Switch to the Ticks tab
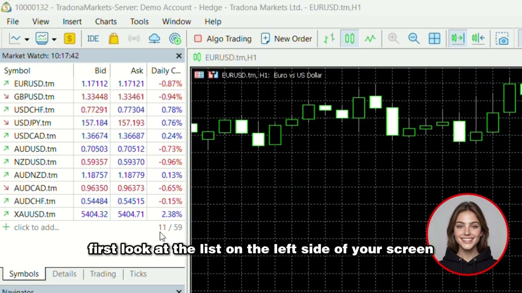Screen dimensions: 522x293 point(138,274)
